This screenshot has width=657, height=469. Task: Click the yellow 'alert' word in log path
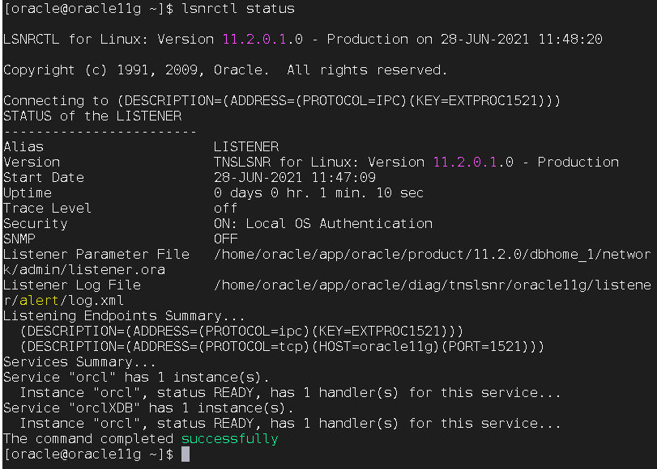[x=39, y=300]
